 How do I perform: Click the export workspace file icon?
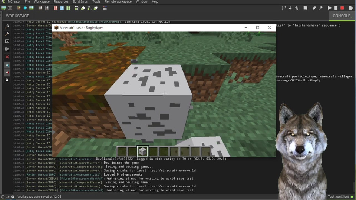click(351, 8)
